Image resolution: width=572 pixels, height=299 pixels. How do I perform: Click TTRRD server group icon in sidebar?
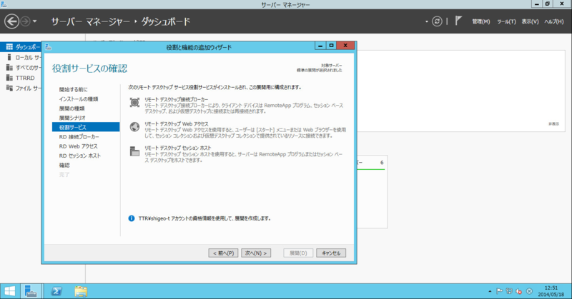click(x=9, y=78)
